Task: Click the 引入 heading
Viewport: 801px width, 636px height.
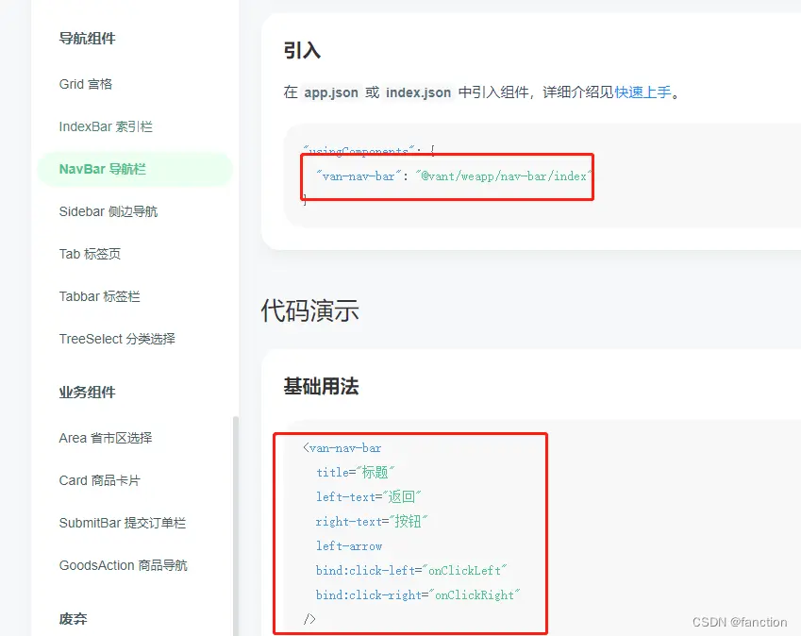Action: click(x=302, y=51)
